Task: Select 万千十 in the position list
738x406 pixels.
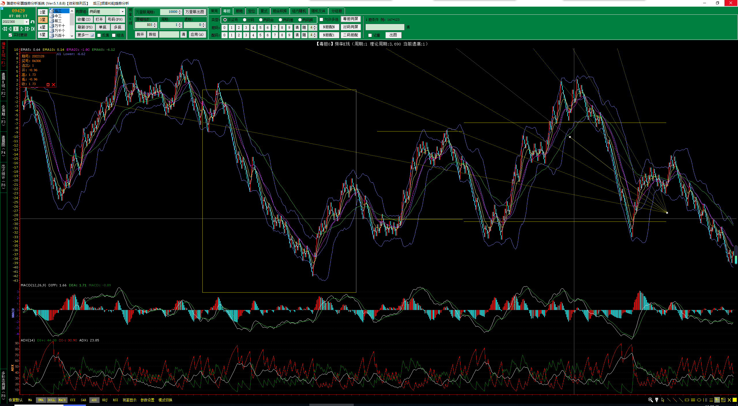Action: click(x=60, y=26)
